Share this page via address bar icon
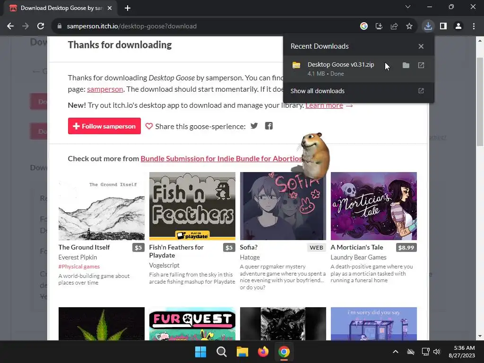 394,26
